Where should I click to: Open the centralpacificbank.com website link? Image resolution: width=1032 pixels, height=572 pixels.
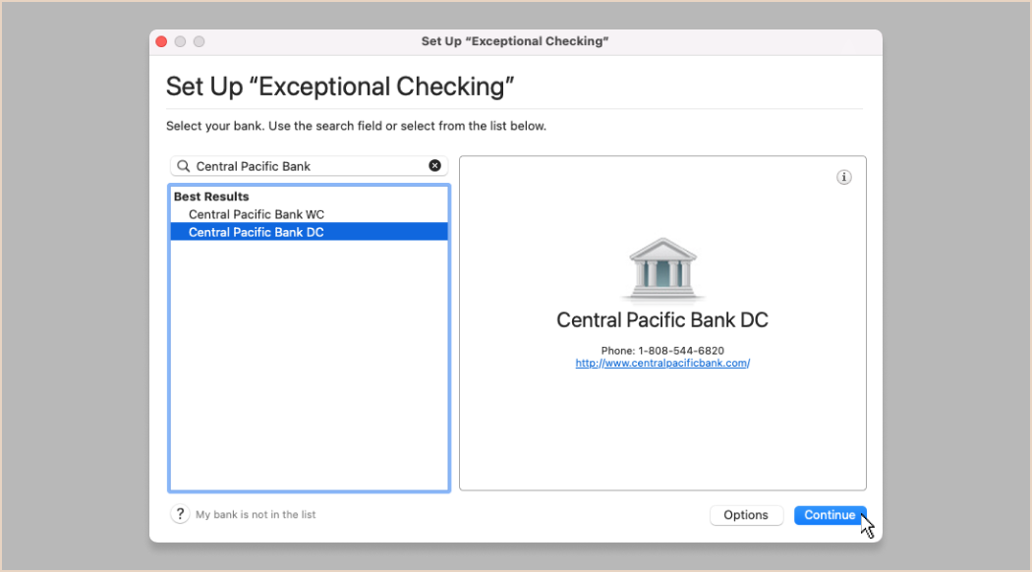662,364
